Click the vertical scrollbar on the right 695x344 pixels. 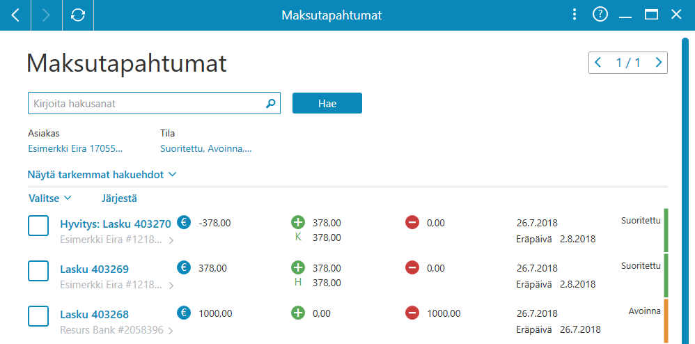pos(686,191)
